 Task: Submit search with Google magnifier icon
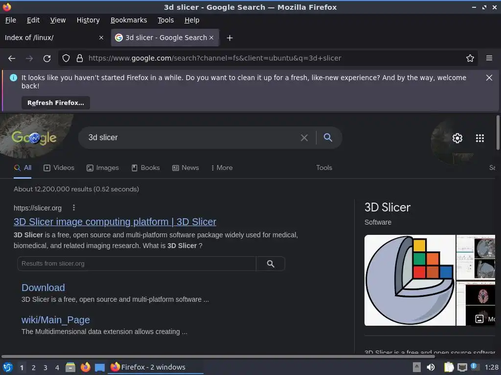(x=328, y=137)
